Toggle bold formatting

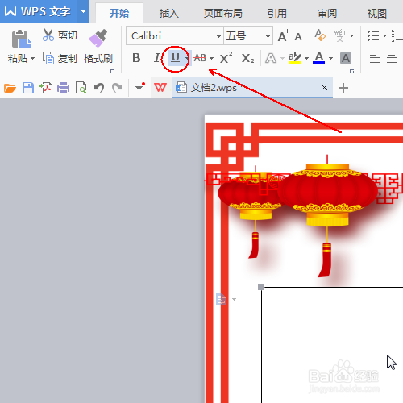coord(136,58)
